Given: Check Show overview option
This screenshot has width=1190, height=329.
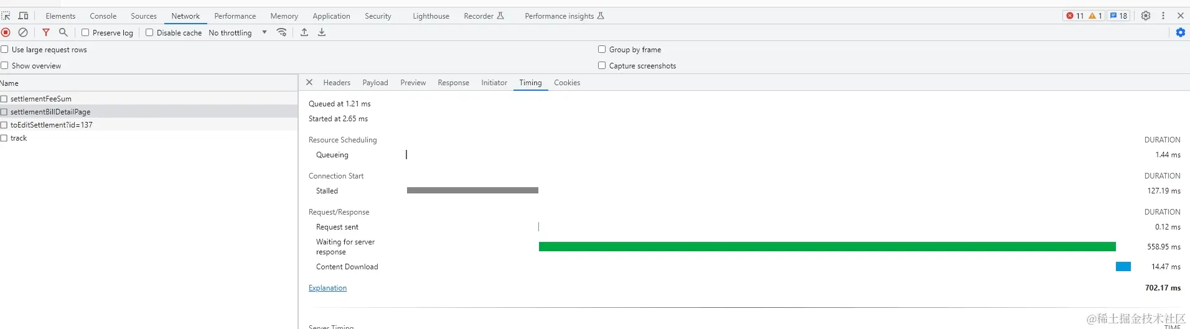Looking at the screenshot, I should tap(4, 65).
